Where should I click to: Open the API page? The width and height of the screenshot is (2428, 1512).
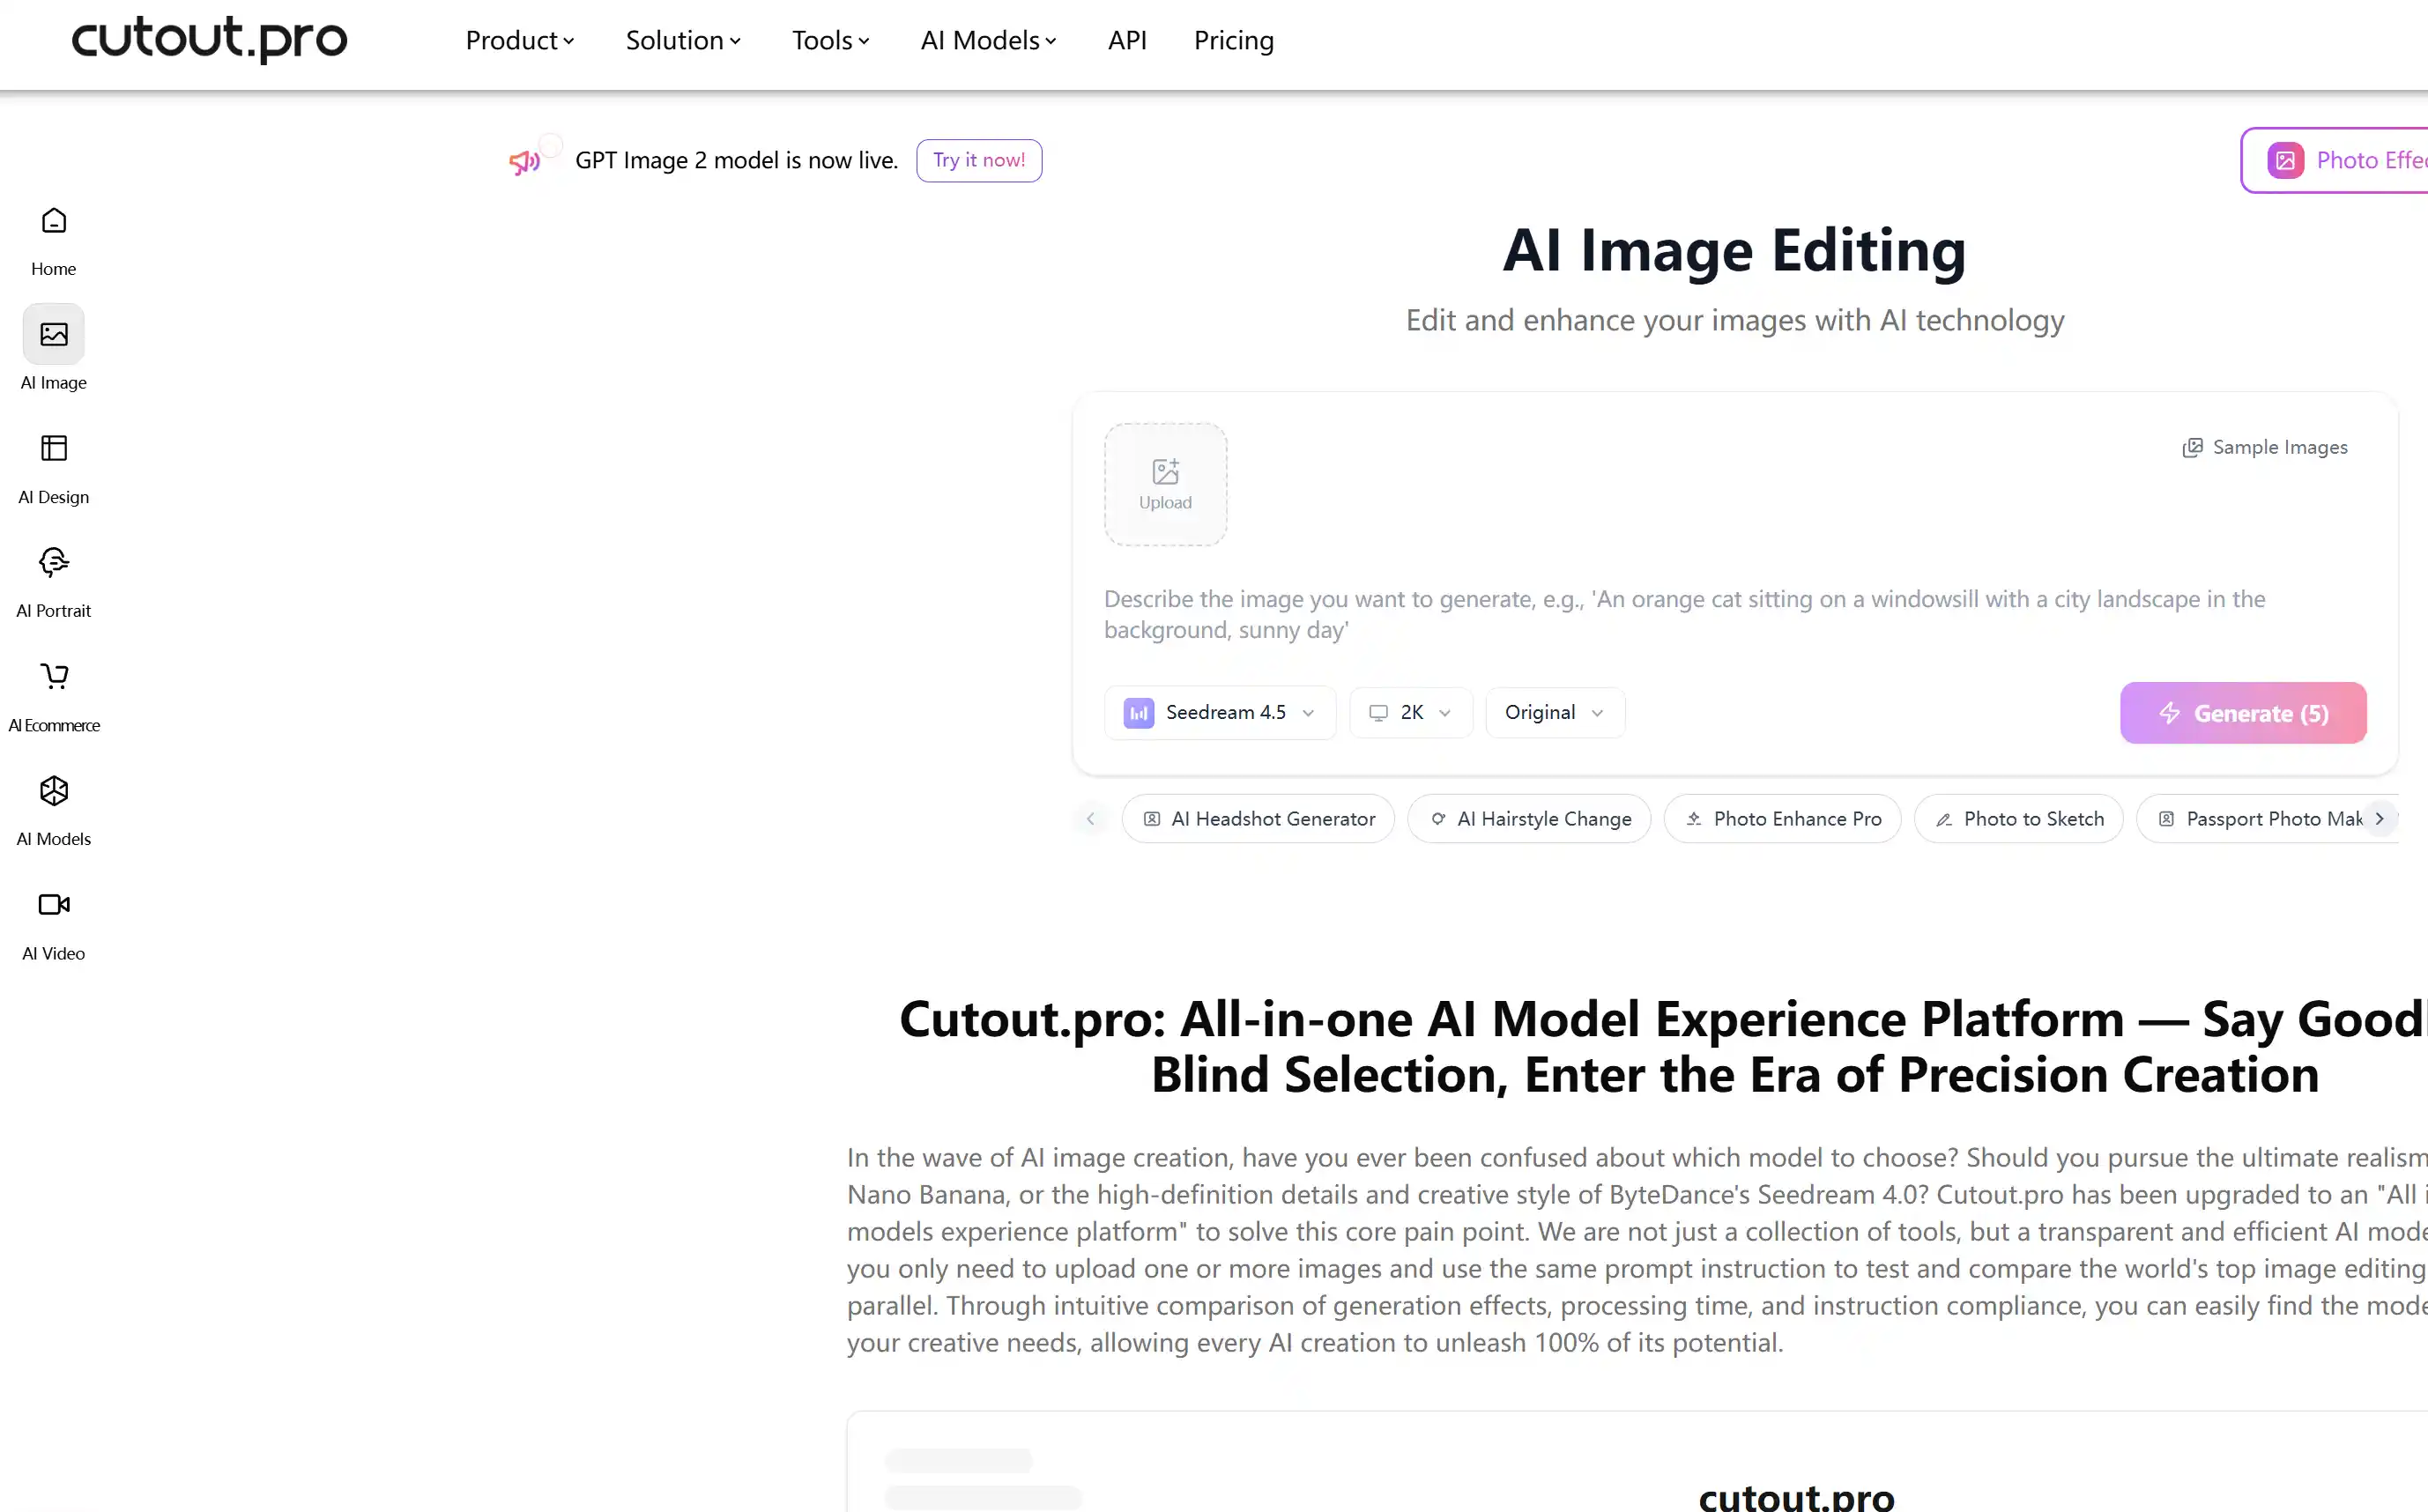1127,40
